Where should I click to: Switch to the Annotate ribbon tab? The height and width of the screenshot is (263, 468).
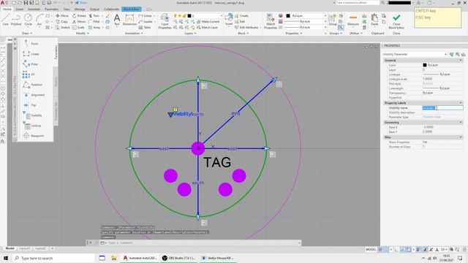[x=34, y=9]
